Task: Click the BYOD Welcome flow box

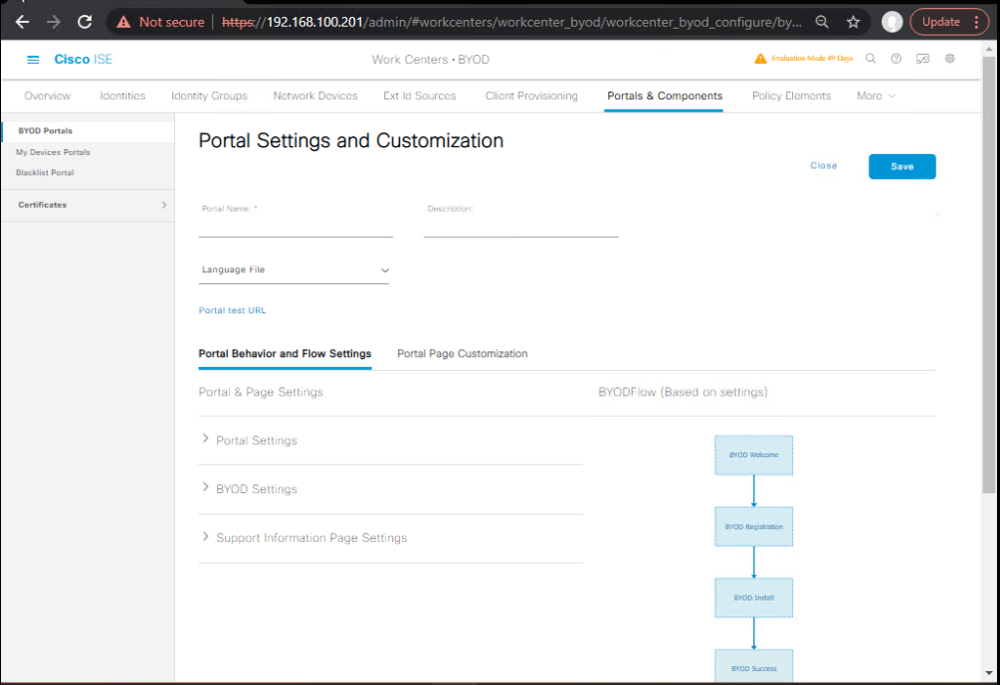Action: click(753, 455)
